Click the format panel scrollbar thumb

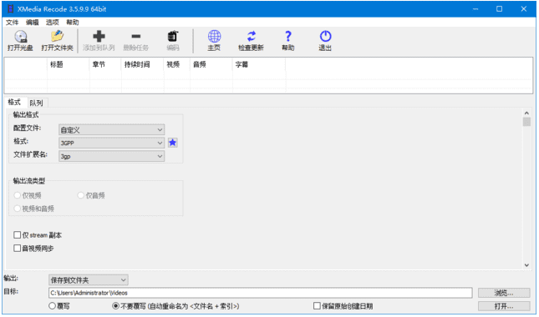click(526, 122)
